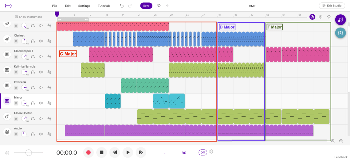Click the download icon next to Save

(167, 6)
